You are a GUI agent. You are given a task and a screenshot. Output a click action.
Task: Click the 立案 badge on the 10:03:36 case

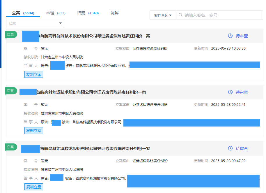coord(11,34)
